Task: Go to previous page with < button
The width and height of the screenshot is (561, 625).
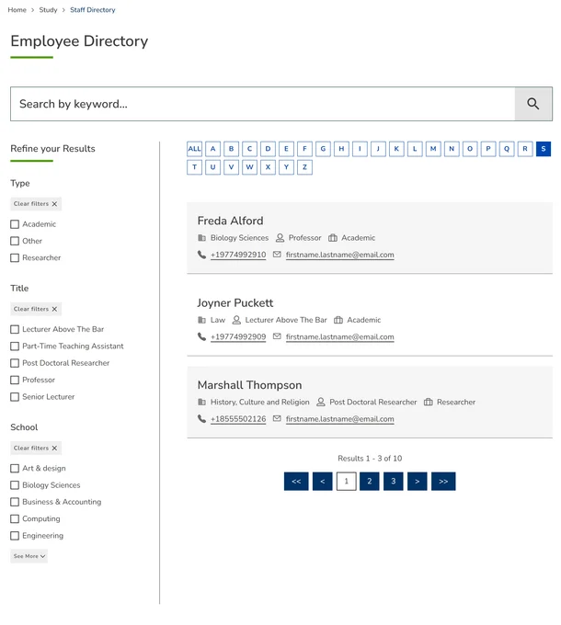Action: coord(323,481)
